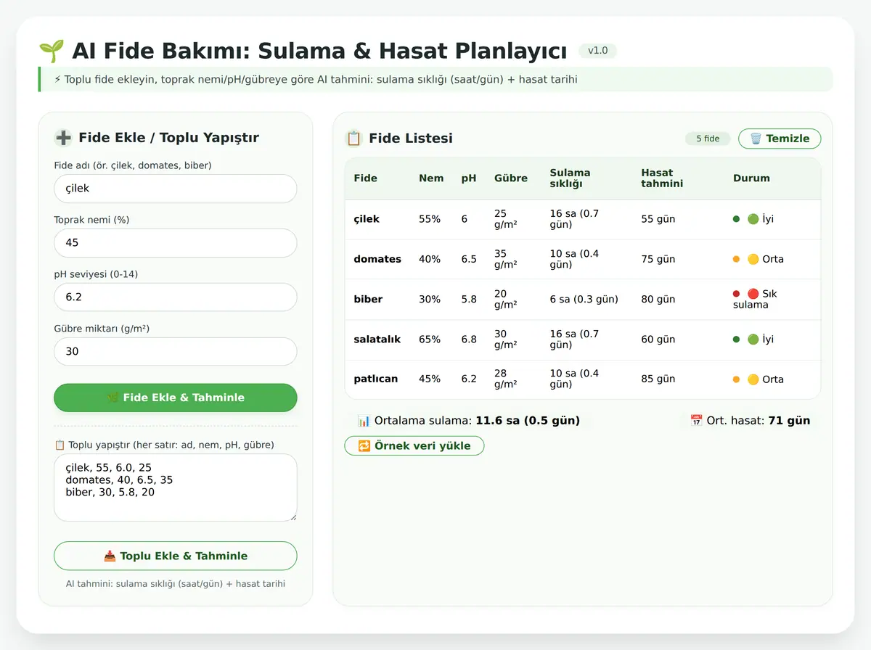Click the green info banner under the title
The height and width of the screenshot is (650, 871).
(x=435, y=79)
